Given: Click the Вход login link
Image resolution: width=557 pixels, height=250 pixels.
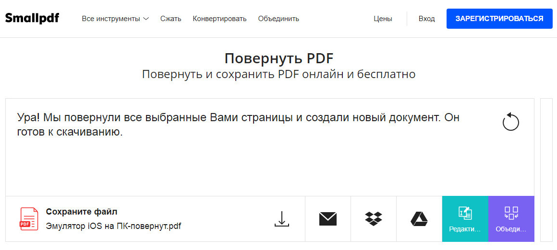Looking at the screenshot, I should tap(426, 19).
